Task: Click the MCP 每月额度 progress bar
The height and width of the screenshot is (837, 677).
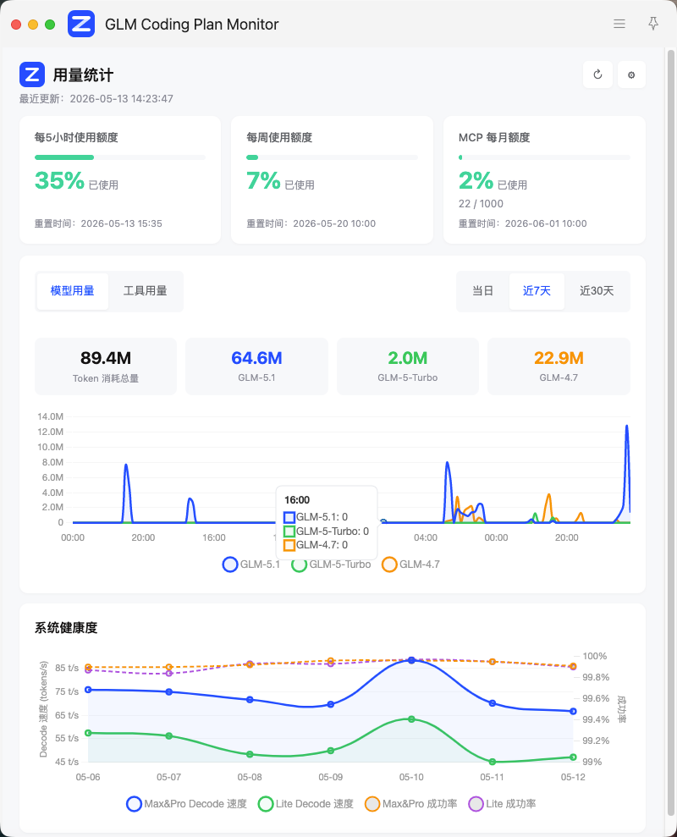Action: click(x=544, y=157)
